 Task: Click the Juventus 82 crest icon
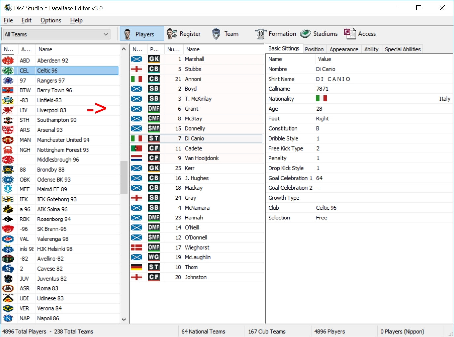(x=8, y=279)
